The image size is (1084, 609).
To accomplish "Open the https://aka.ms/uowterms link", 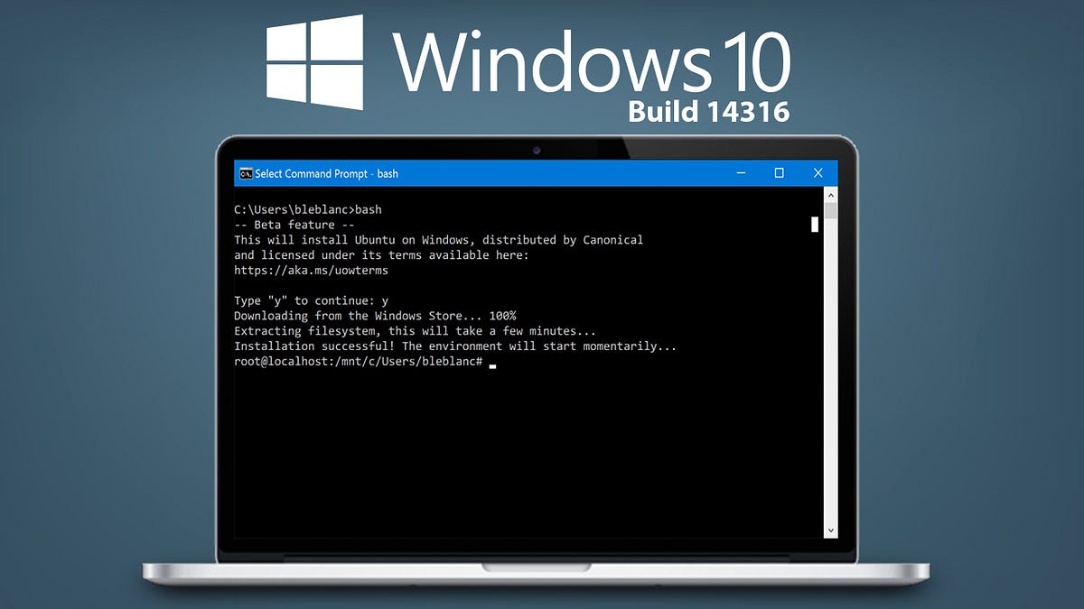I will (313, 270).
